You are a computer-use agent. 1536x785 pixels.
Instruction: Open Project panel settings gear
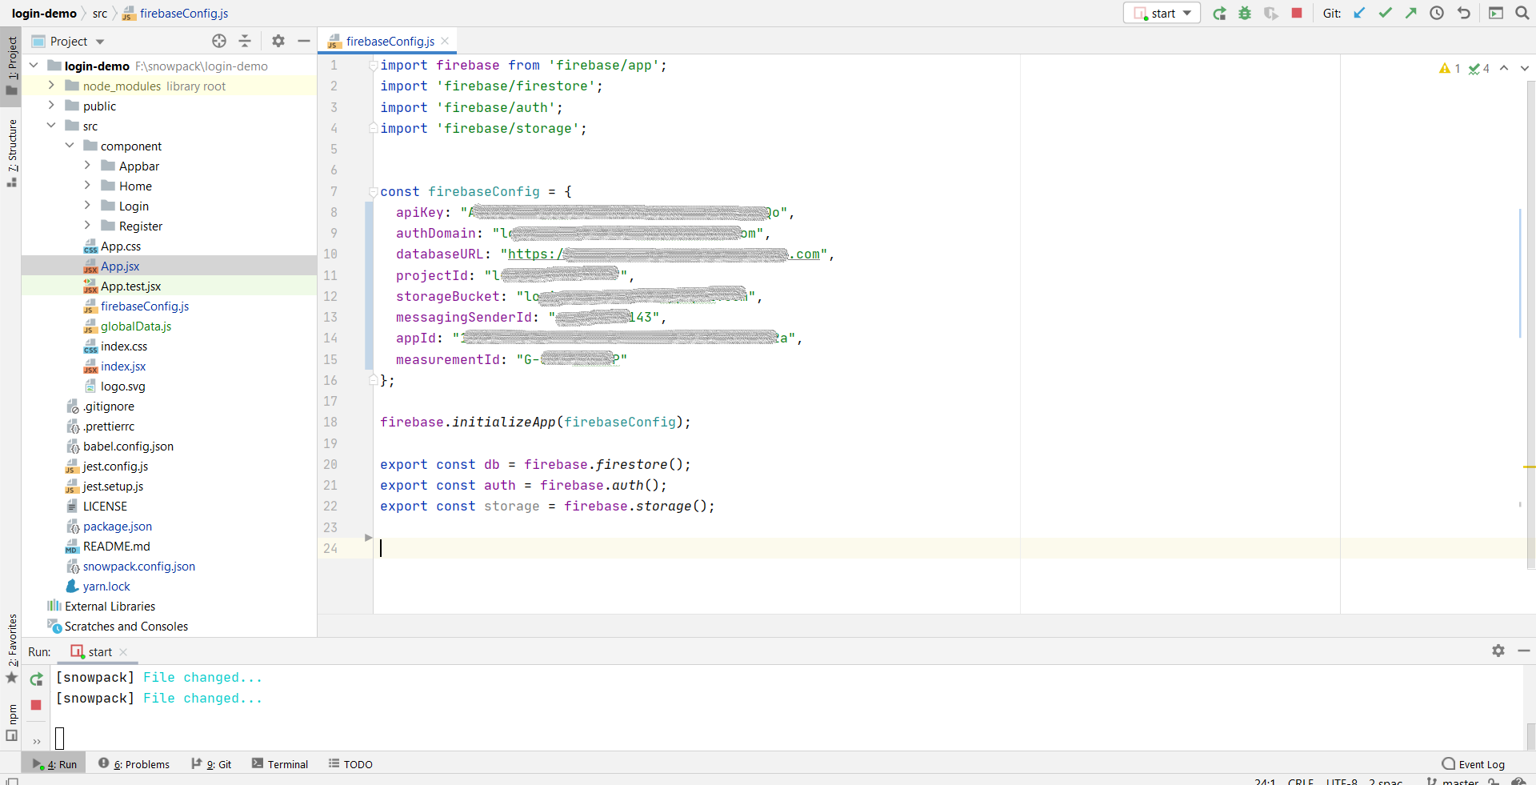click(x=278, y=42)
